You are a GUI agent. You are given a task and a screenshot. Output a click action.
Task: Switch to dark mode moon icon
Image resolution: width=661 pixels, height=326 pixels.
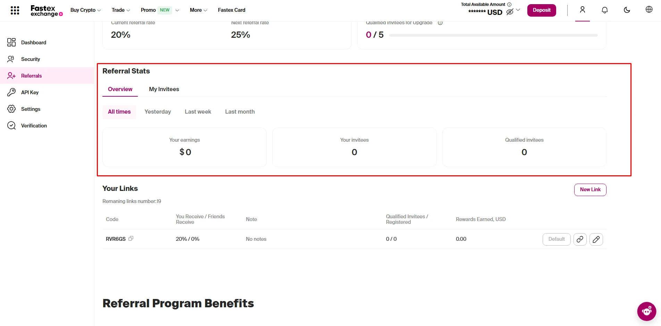click(627, 10)
